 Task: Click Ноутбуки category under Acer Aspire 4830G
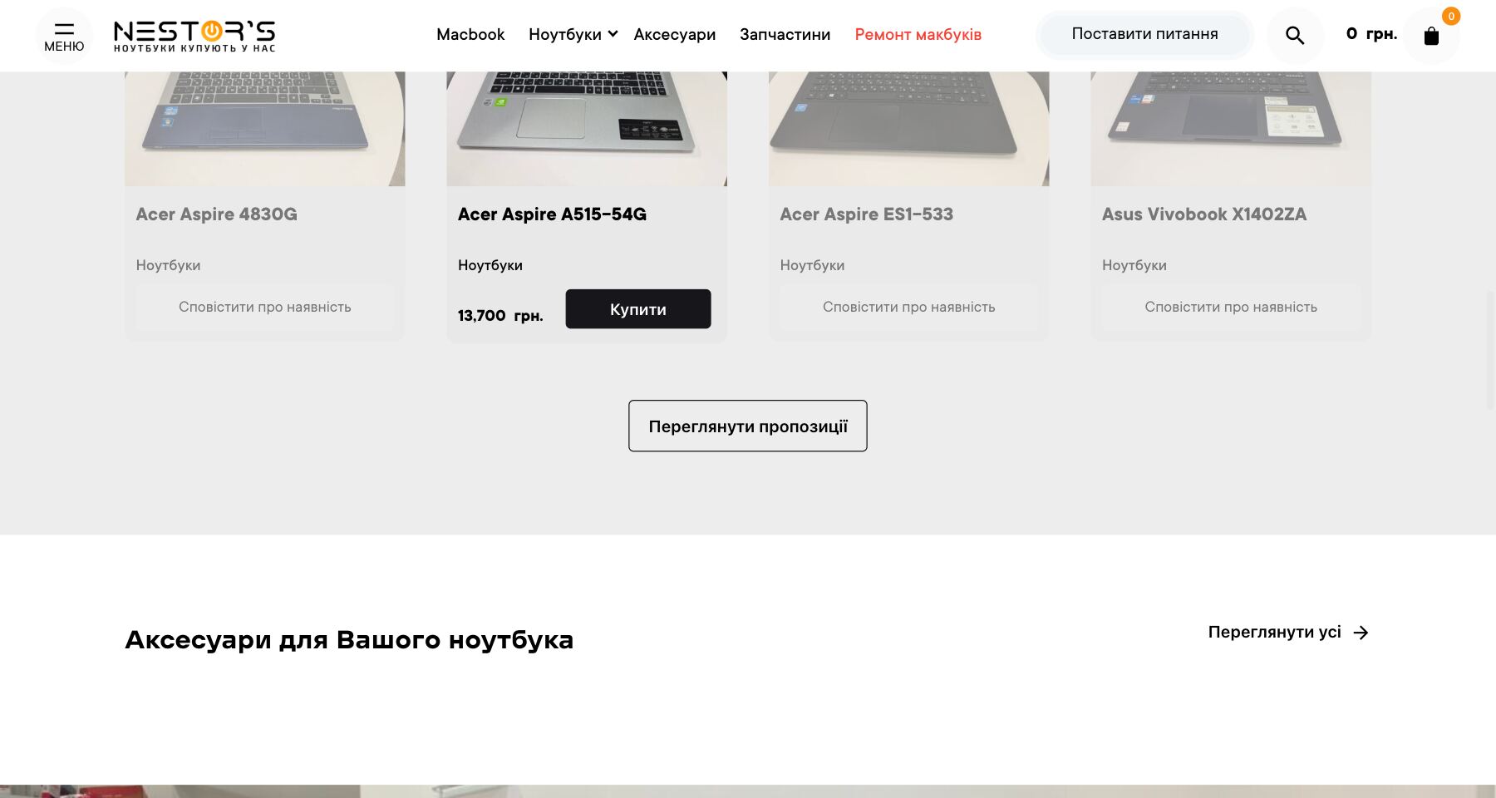click(169, 265)
